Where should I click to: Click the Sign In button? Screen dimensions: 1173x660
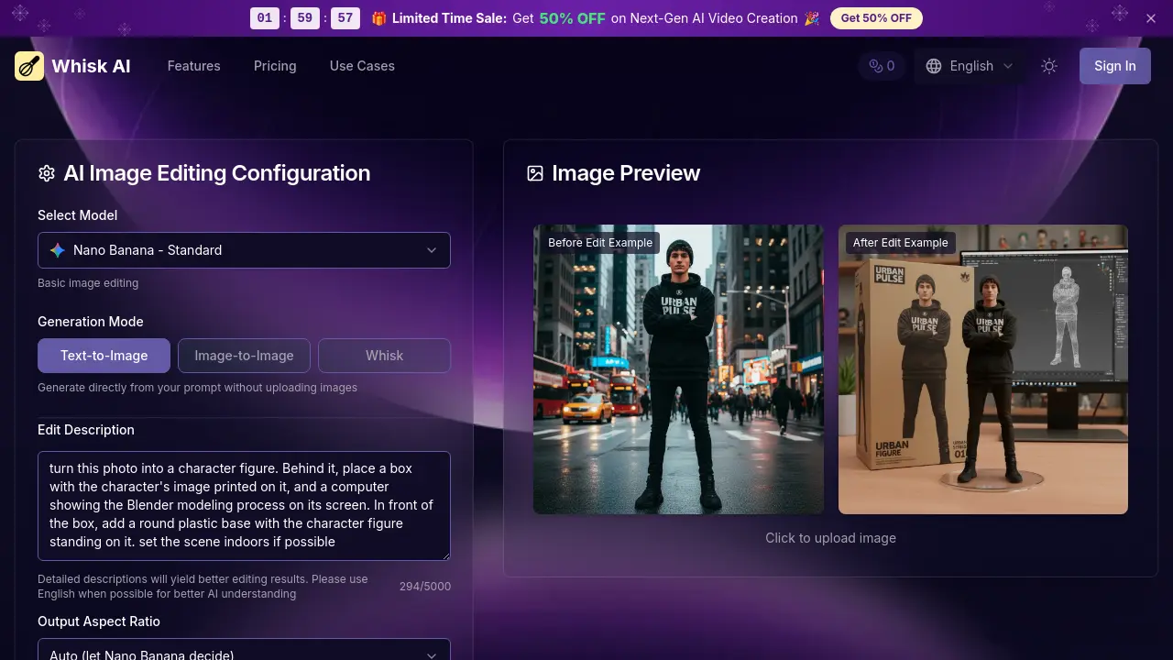point(1114,66)
